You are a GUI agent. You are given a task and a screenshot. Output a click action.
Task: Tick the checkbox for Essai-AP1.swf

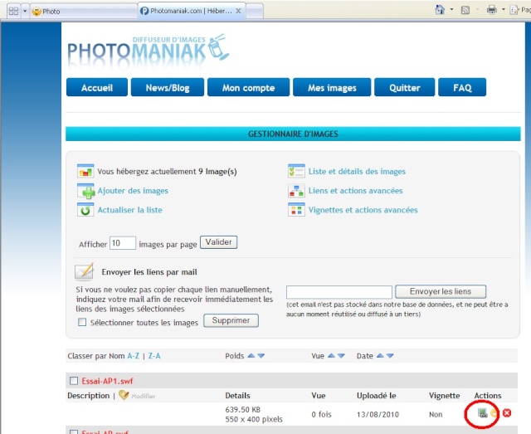click(x=74, y=381)
